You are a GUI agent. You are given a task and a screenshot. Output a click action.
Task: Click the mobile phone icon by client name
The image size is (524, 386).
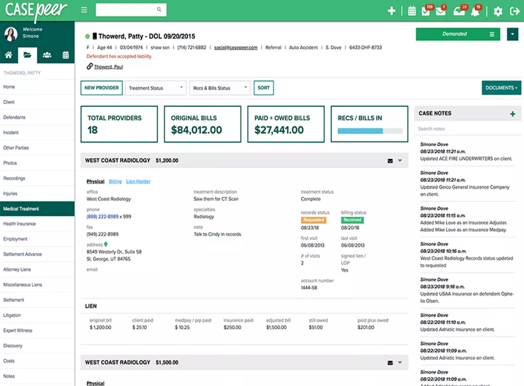[x=95, y=36]
